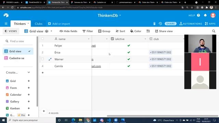
Task: Click the Camila name cell
Action: 72,66
